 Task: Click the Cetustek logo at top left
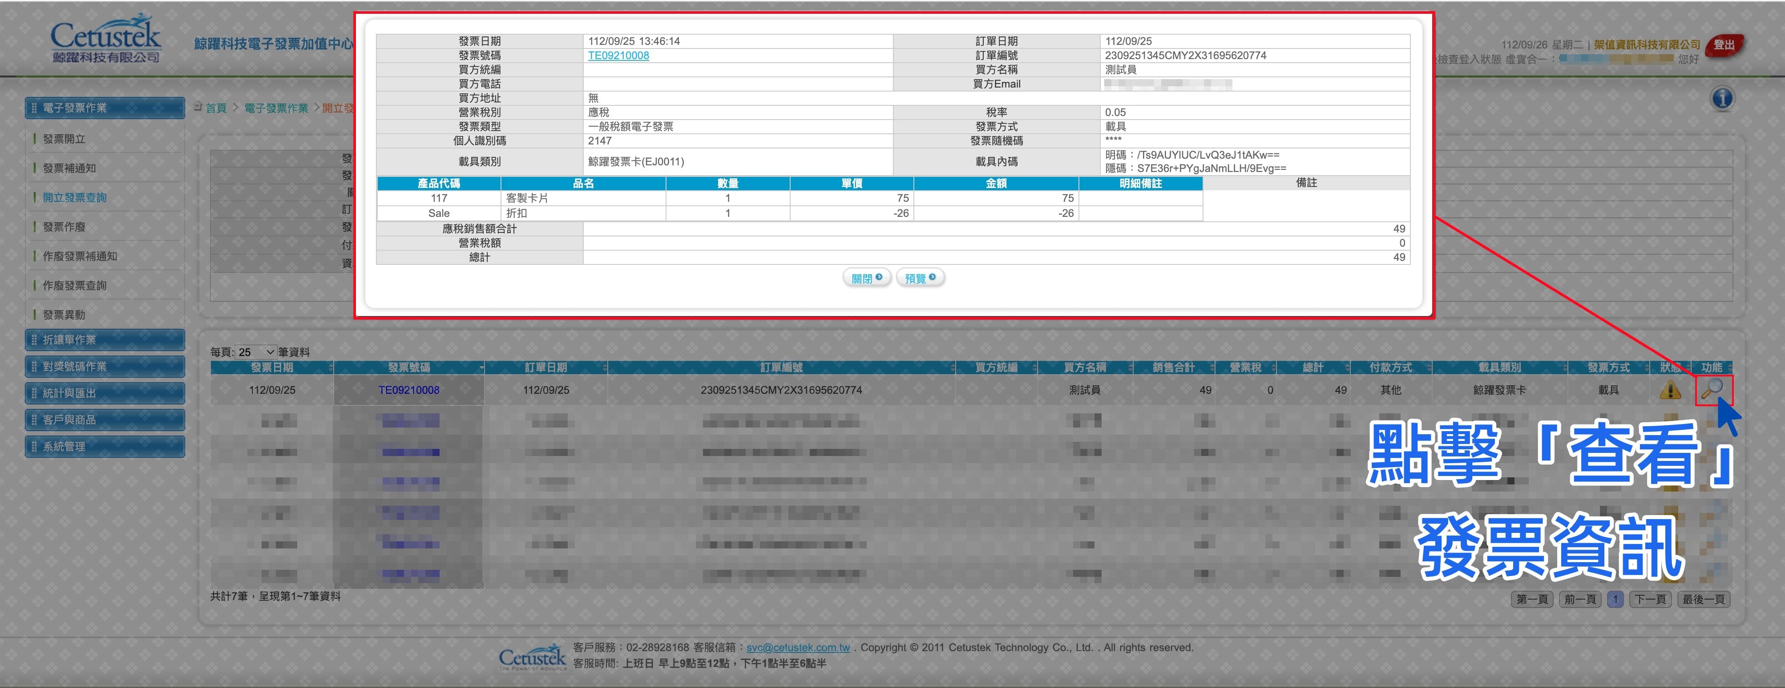(105, 39)
